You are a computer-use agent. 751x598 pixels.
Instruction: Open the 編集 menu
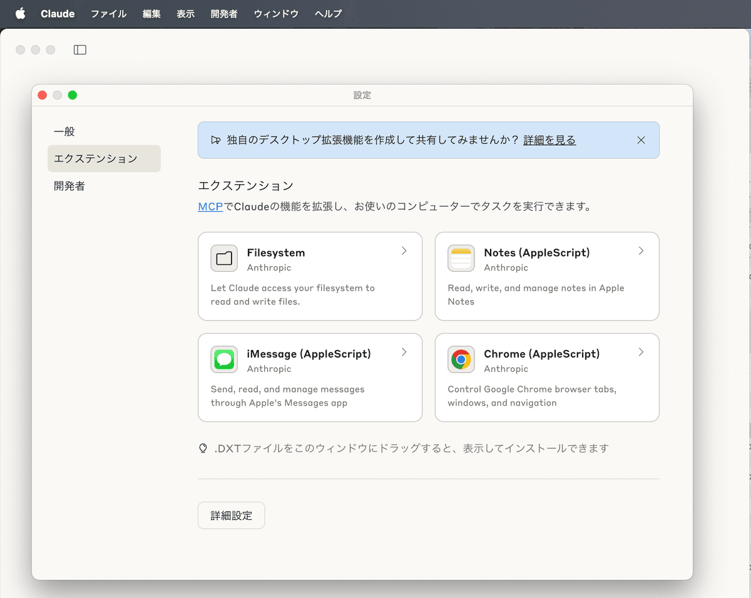coord(151,13)
